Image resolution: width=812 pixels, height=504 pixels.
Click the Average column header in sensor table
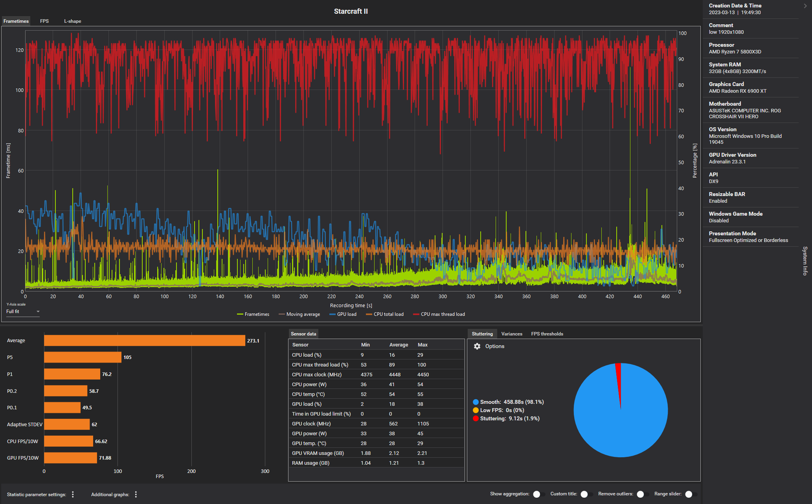pyautogui.click(x=399, y=345)
